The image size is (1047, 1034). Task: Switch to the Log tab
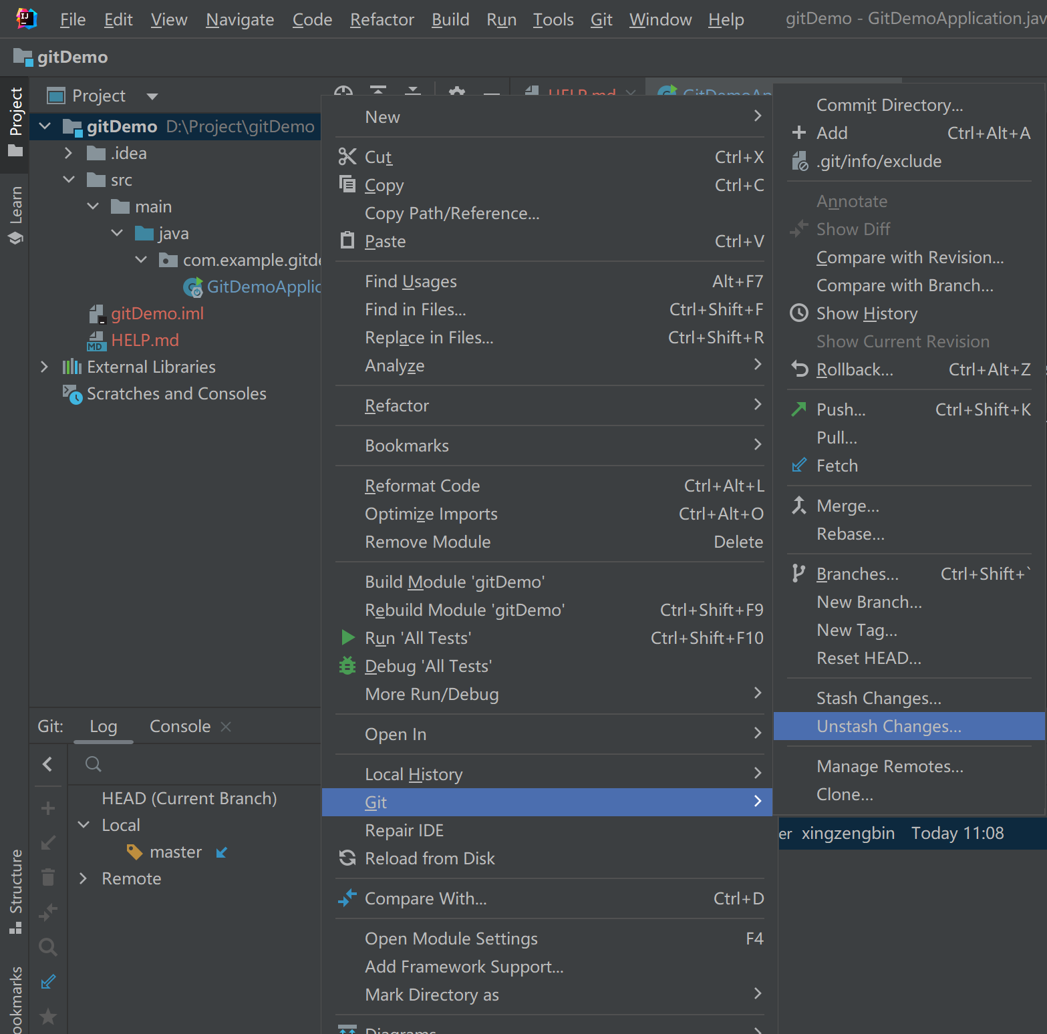pos(104,726)
